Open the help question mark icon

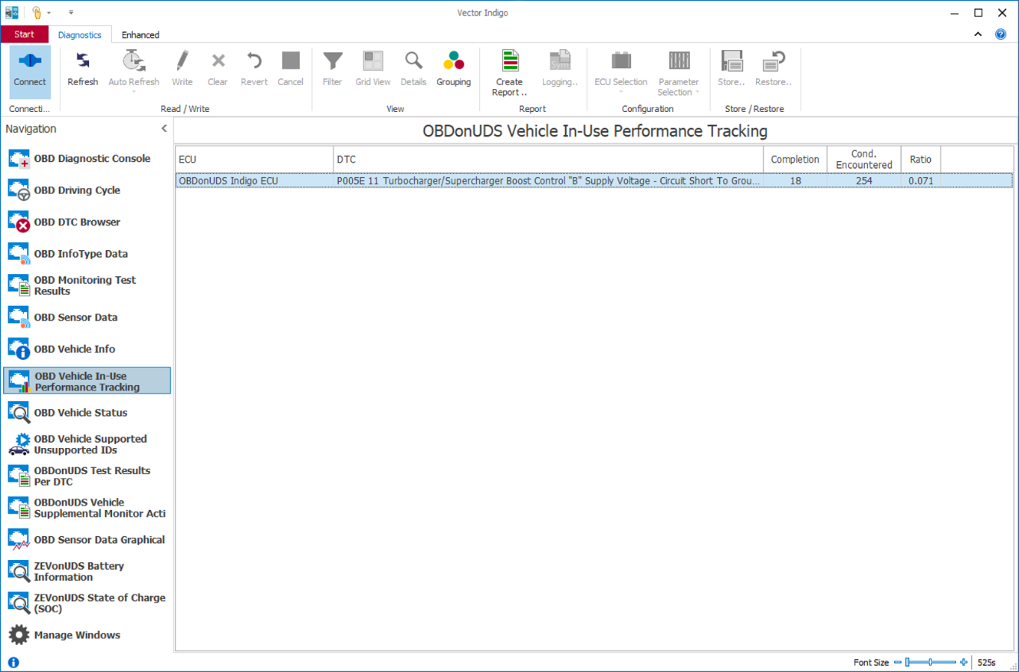click(x=1000, y=34)
